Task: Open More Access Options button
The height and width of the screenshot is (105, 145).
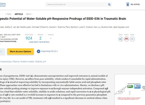Action: coord(20,51)
